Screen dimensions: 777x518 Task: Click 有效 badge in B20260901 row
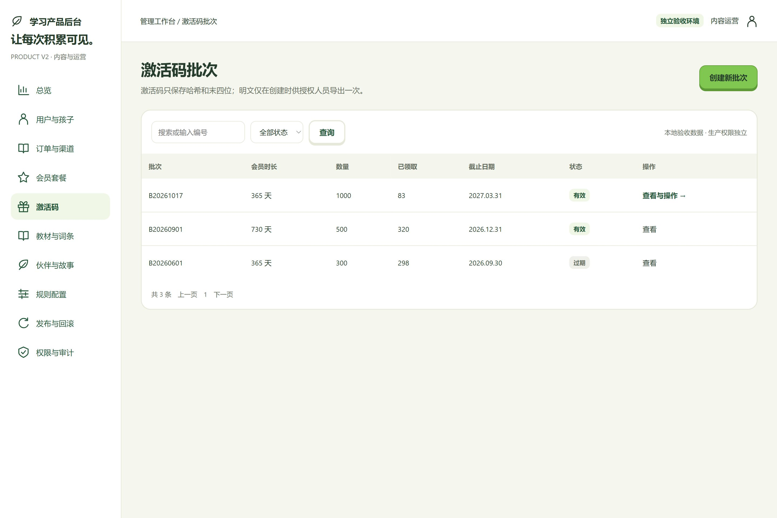[x=579, y=229]
